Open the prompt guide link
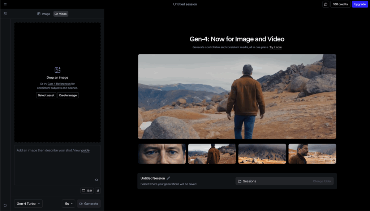Image resolution: width=370 pixels, height=211 pixels. (85, 150)
